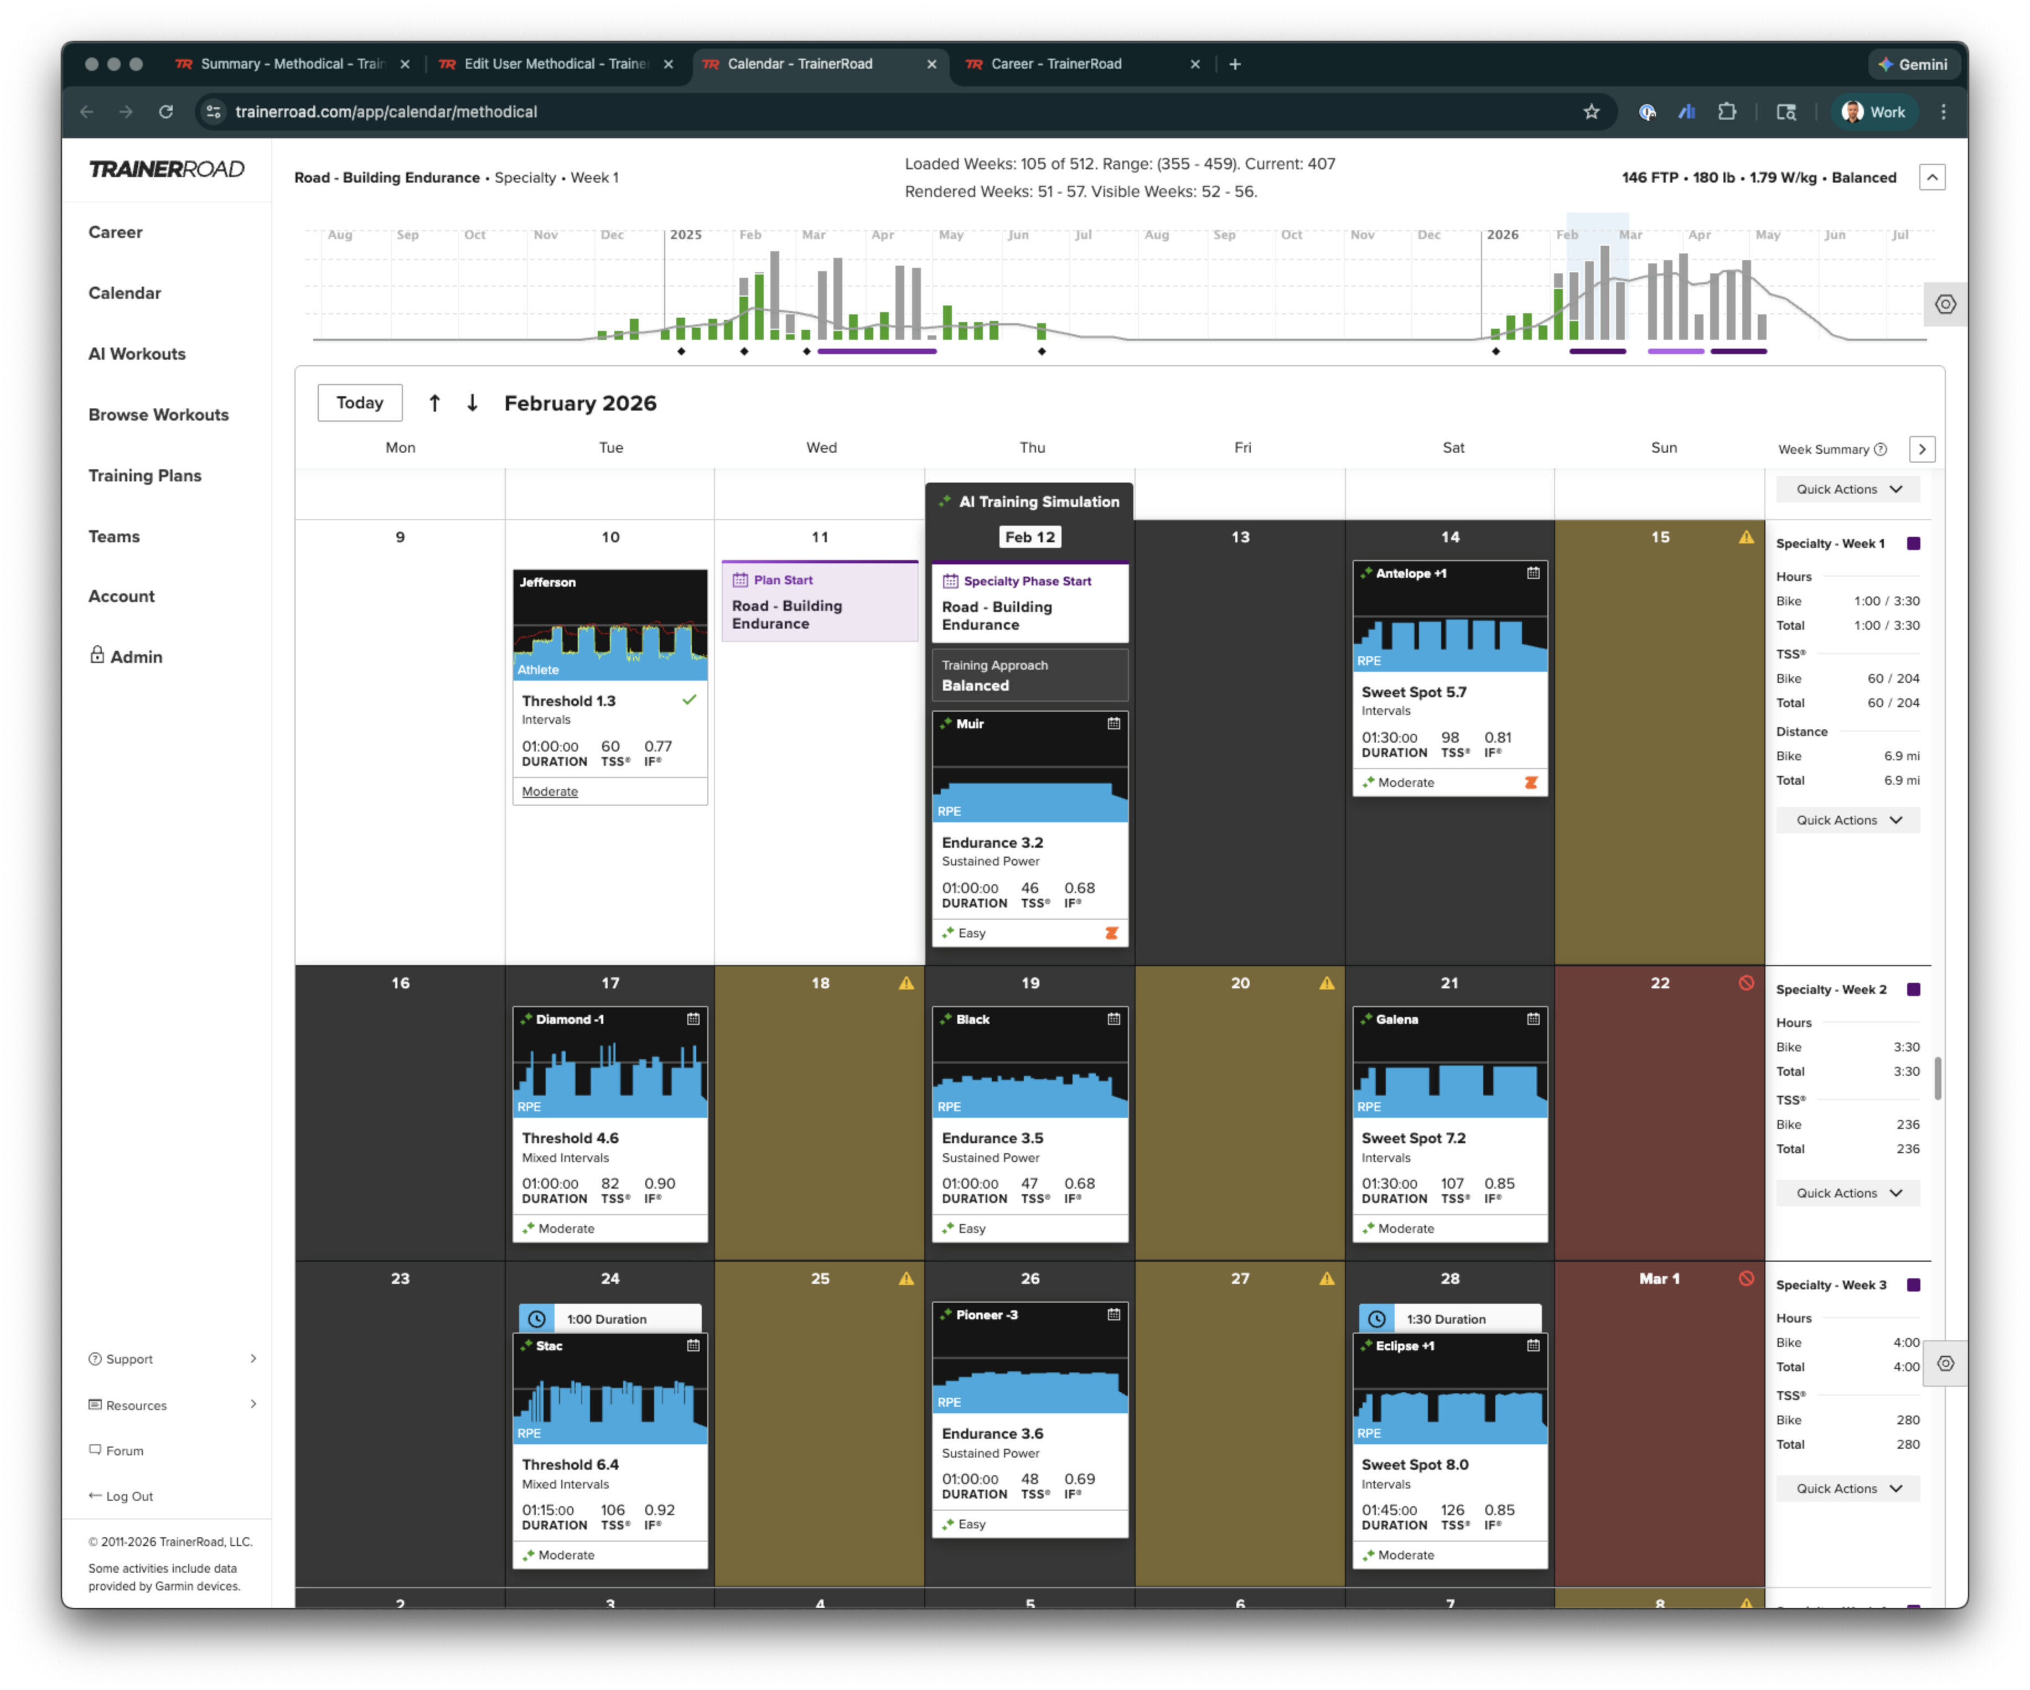Bookmark this page with the star icon
Screen dimensions: 2030x1690
tap(1591, 112)
